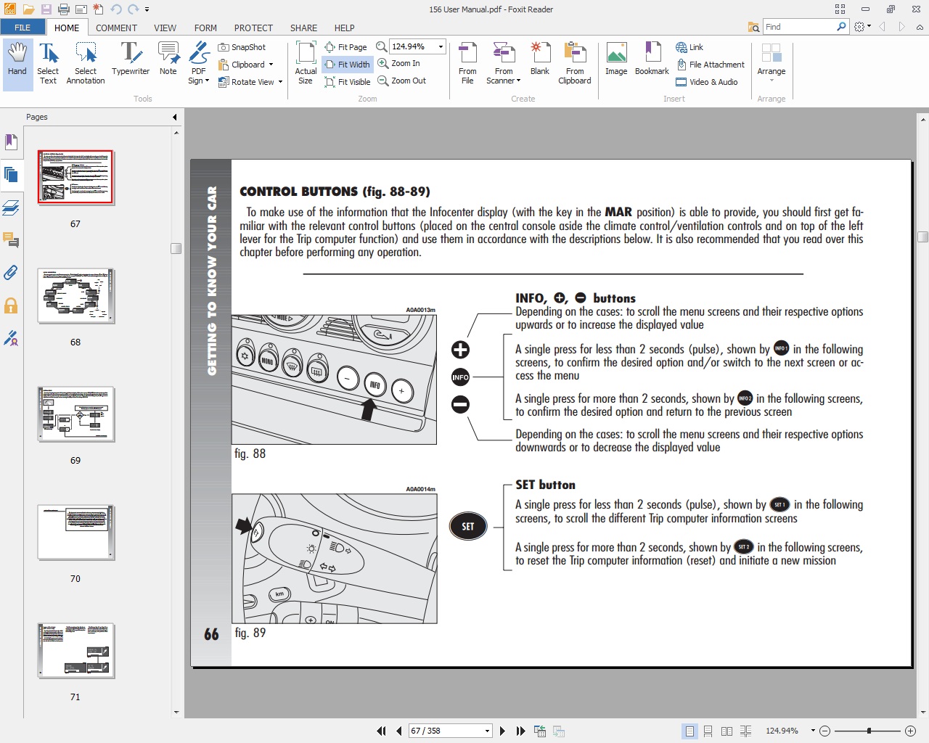Create a Blank PDF page
Viewport: 929px width, 743px height.
tap(540, 59)
